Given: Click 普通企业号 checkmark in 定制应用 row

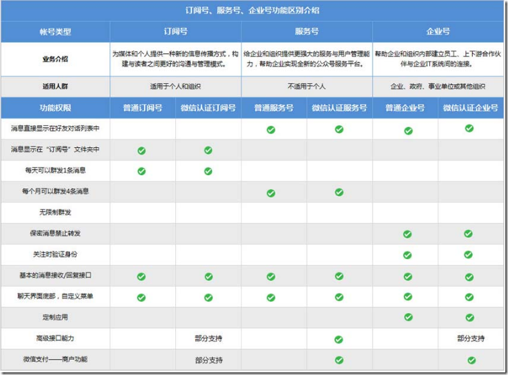Looking at the screenshot, I should pos(408,317).
